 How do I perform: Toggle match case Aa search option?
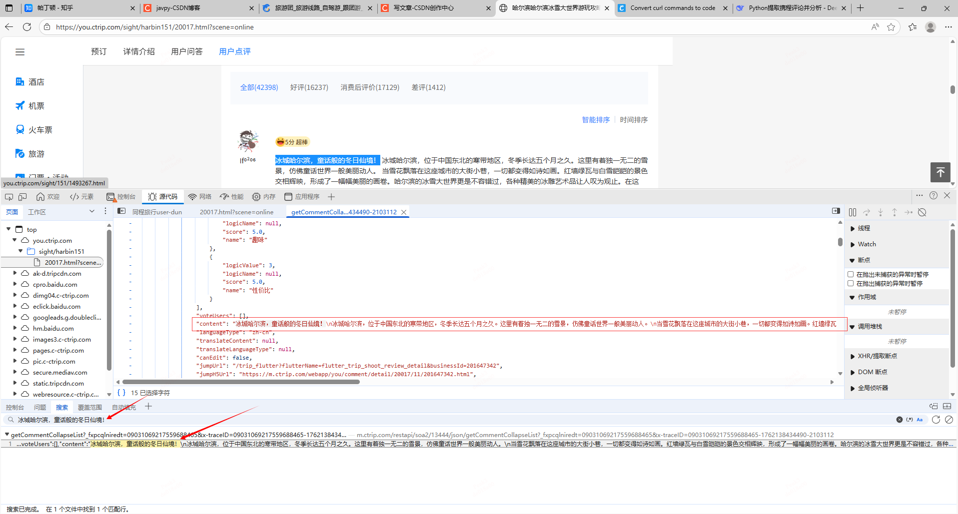(x=920, y=420)
